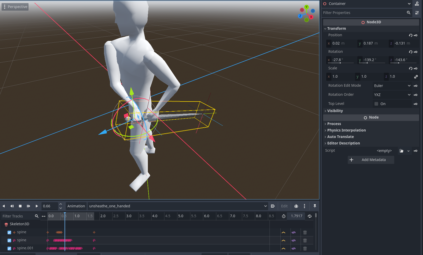The image size is (423, 255).
Task: Click the Add Metadata button
Action: point(371,160)
